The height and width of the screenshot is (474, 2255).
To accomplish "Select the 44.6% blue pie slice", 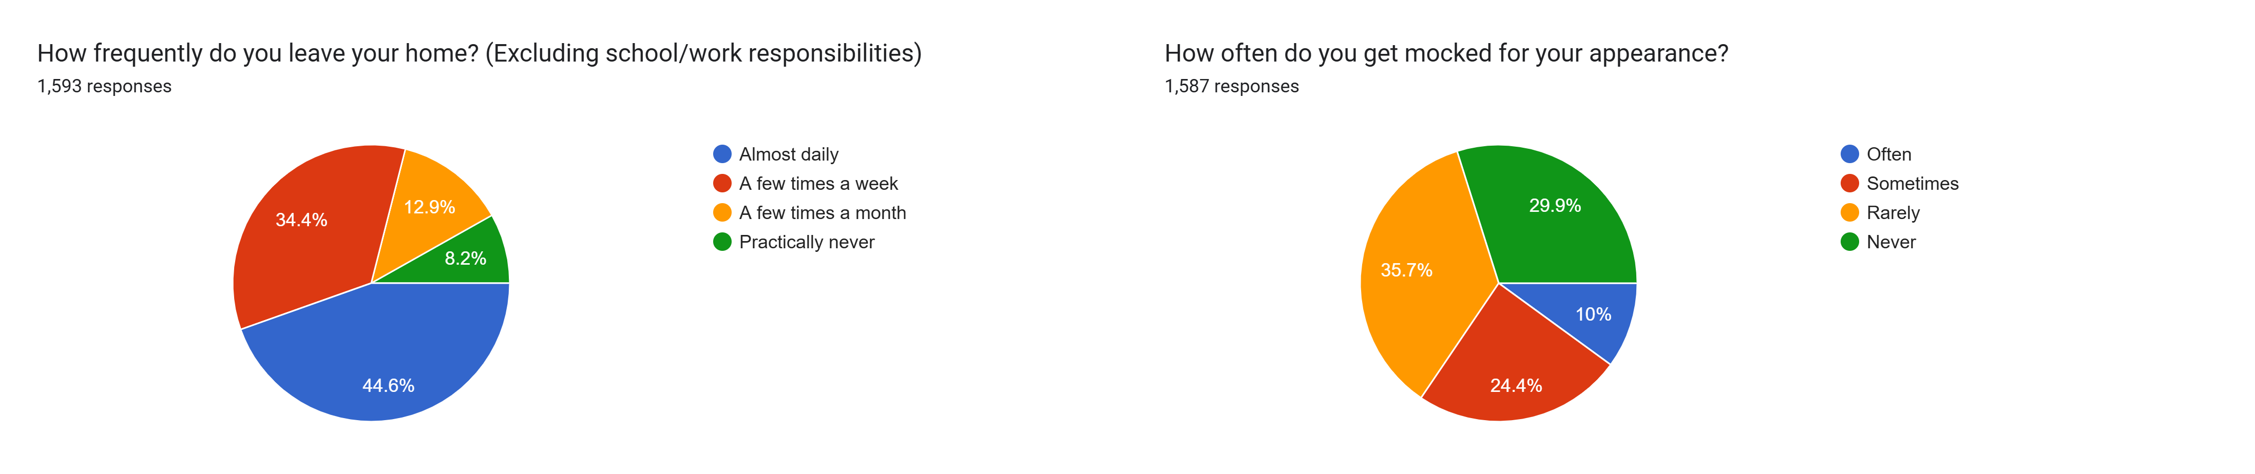I will point(385,367).
